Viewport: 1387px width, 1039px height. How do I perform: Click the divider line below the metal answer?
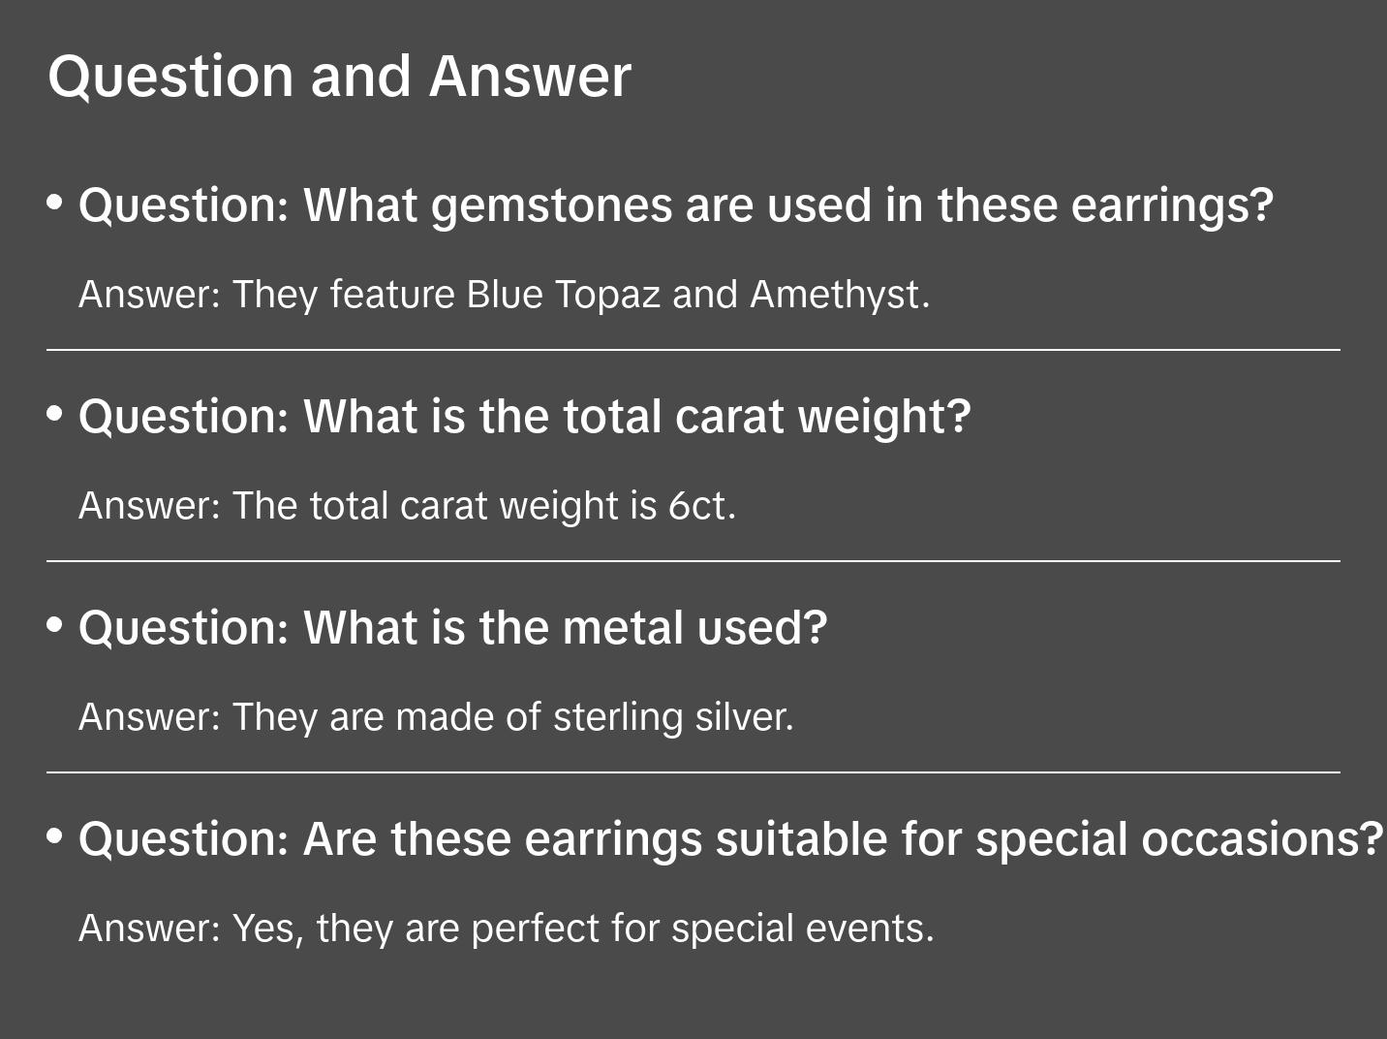coord(693,772)
